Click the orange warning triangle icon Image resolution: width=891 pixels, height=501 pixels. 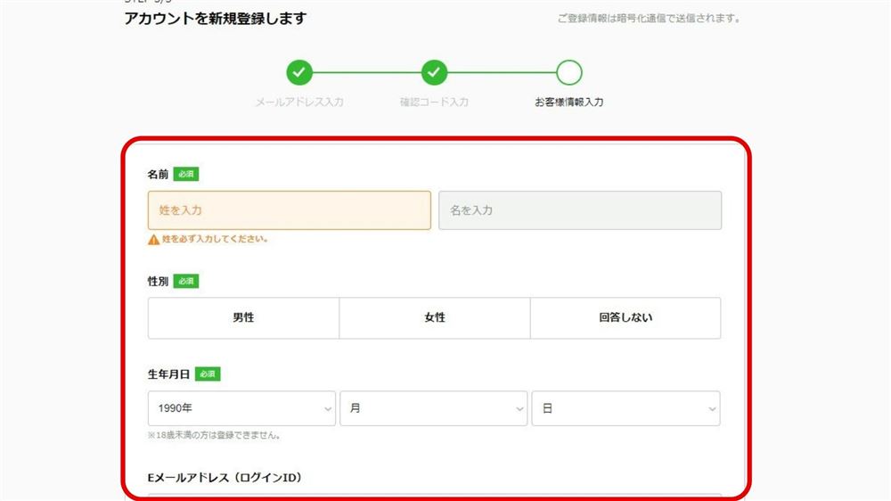pyautogui.click(x=154, y=240)
